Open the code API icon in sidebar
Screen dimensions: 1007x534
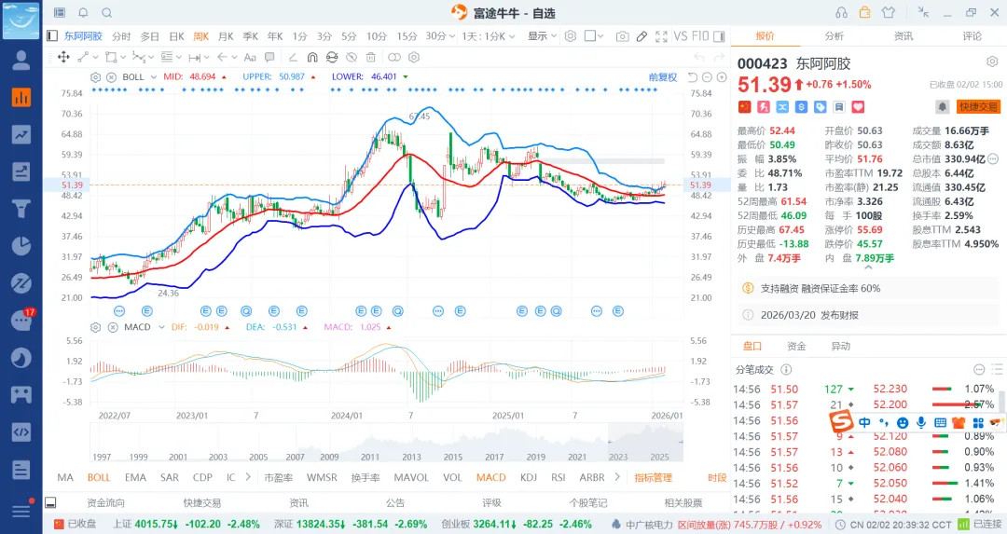point(21,431)
